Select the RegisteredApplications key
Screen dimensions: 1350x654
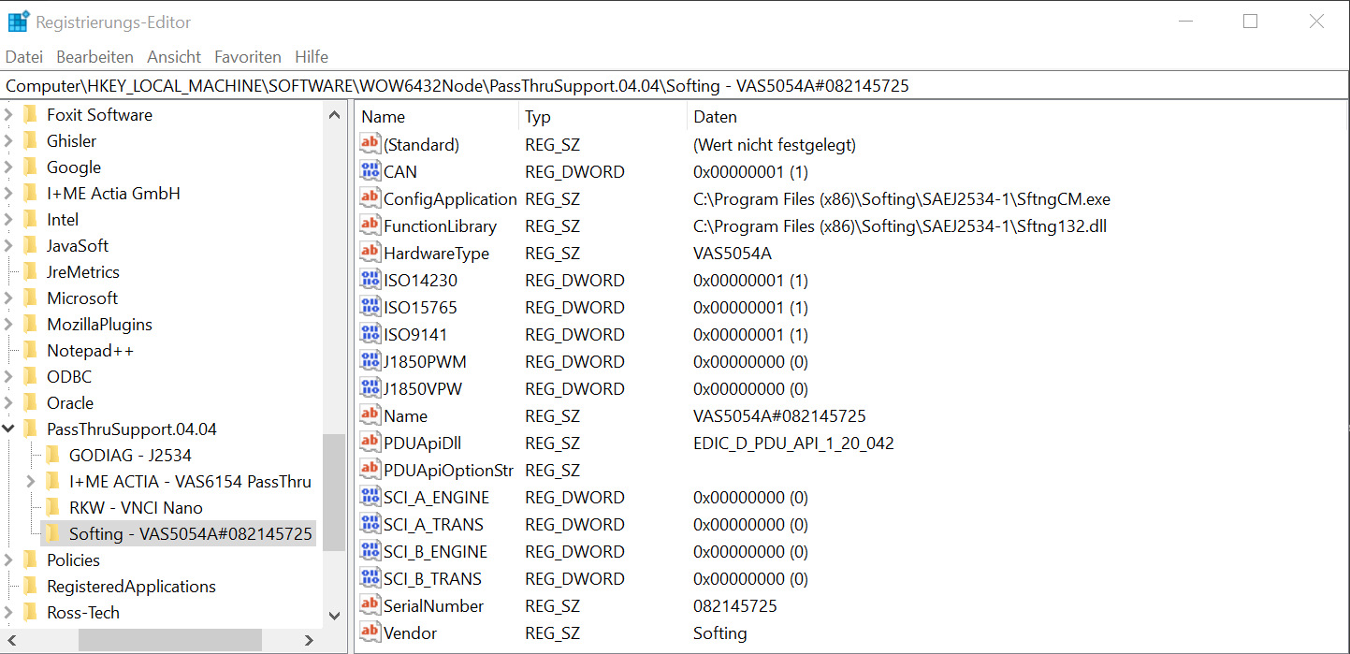click(x=132, y=587)
